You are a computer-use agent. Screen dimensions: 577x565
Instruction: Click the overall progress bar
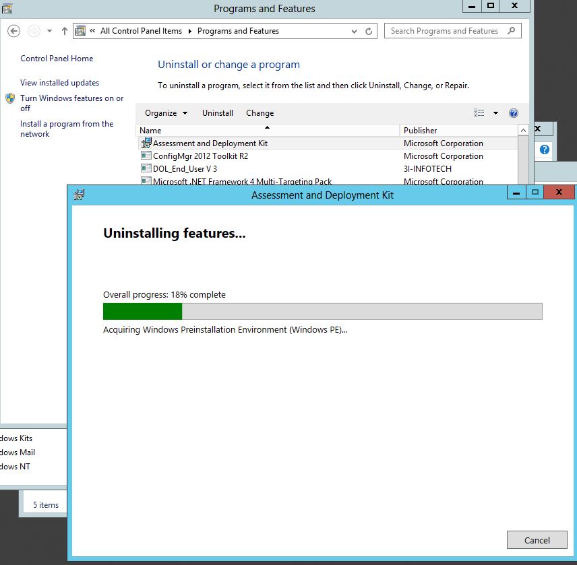tap(322, 311)
